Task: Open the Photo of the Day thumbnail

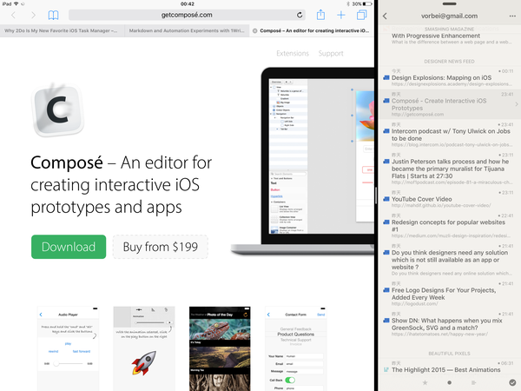Action: [220, 348]
